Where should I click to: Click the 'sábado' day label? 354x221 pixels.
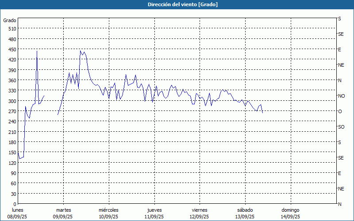[x=245, y=210]
